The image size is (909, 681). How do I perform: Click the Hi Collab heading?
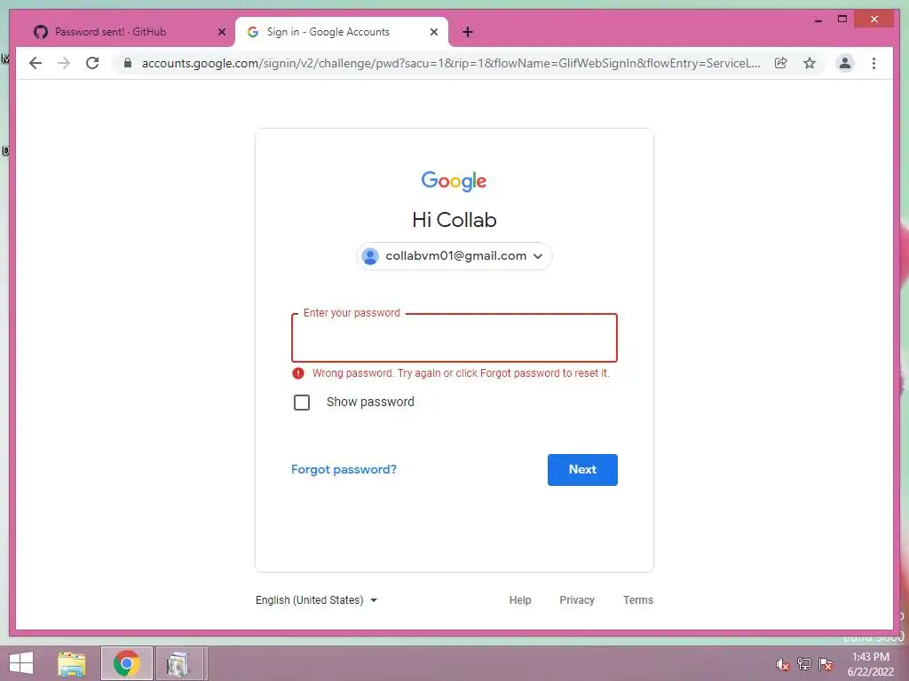coord(454,220)
